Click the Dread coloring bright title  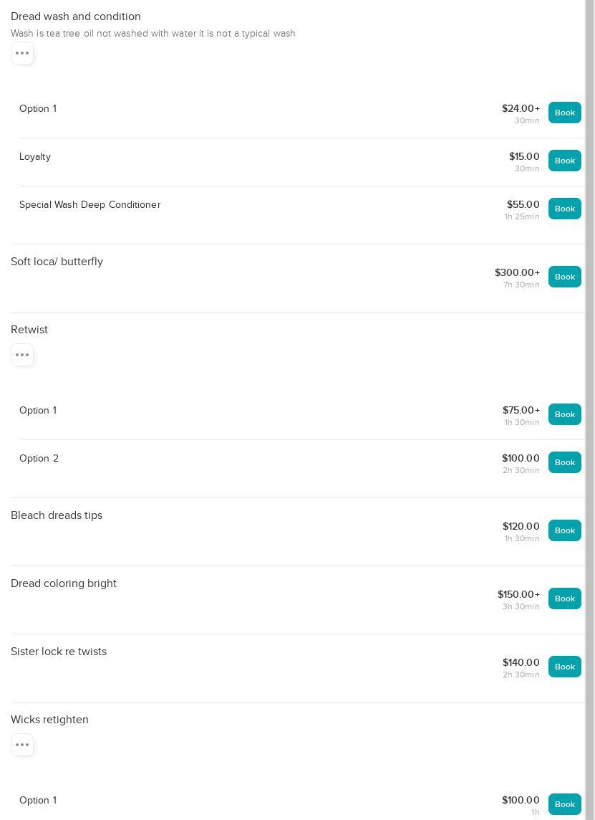point(64,583)
